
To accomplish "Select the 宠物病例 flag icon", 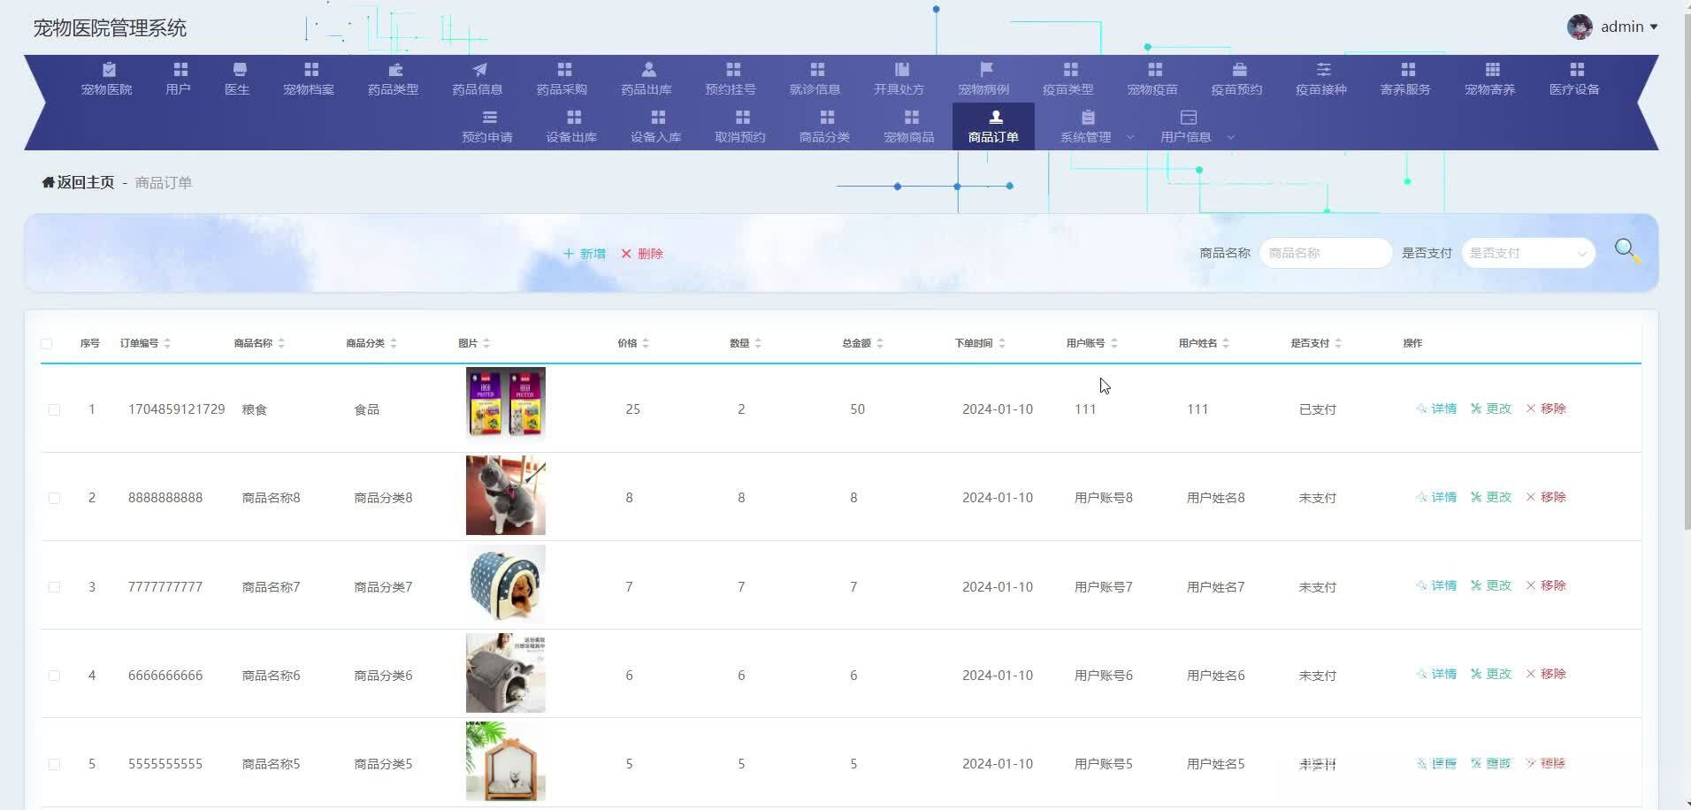I will [986, 70].
